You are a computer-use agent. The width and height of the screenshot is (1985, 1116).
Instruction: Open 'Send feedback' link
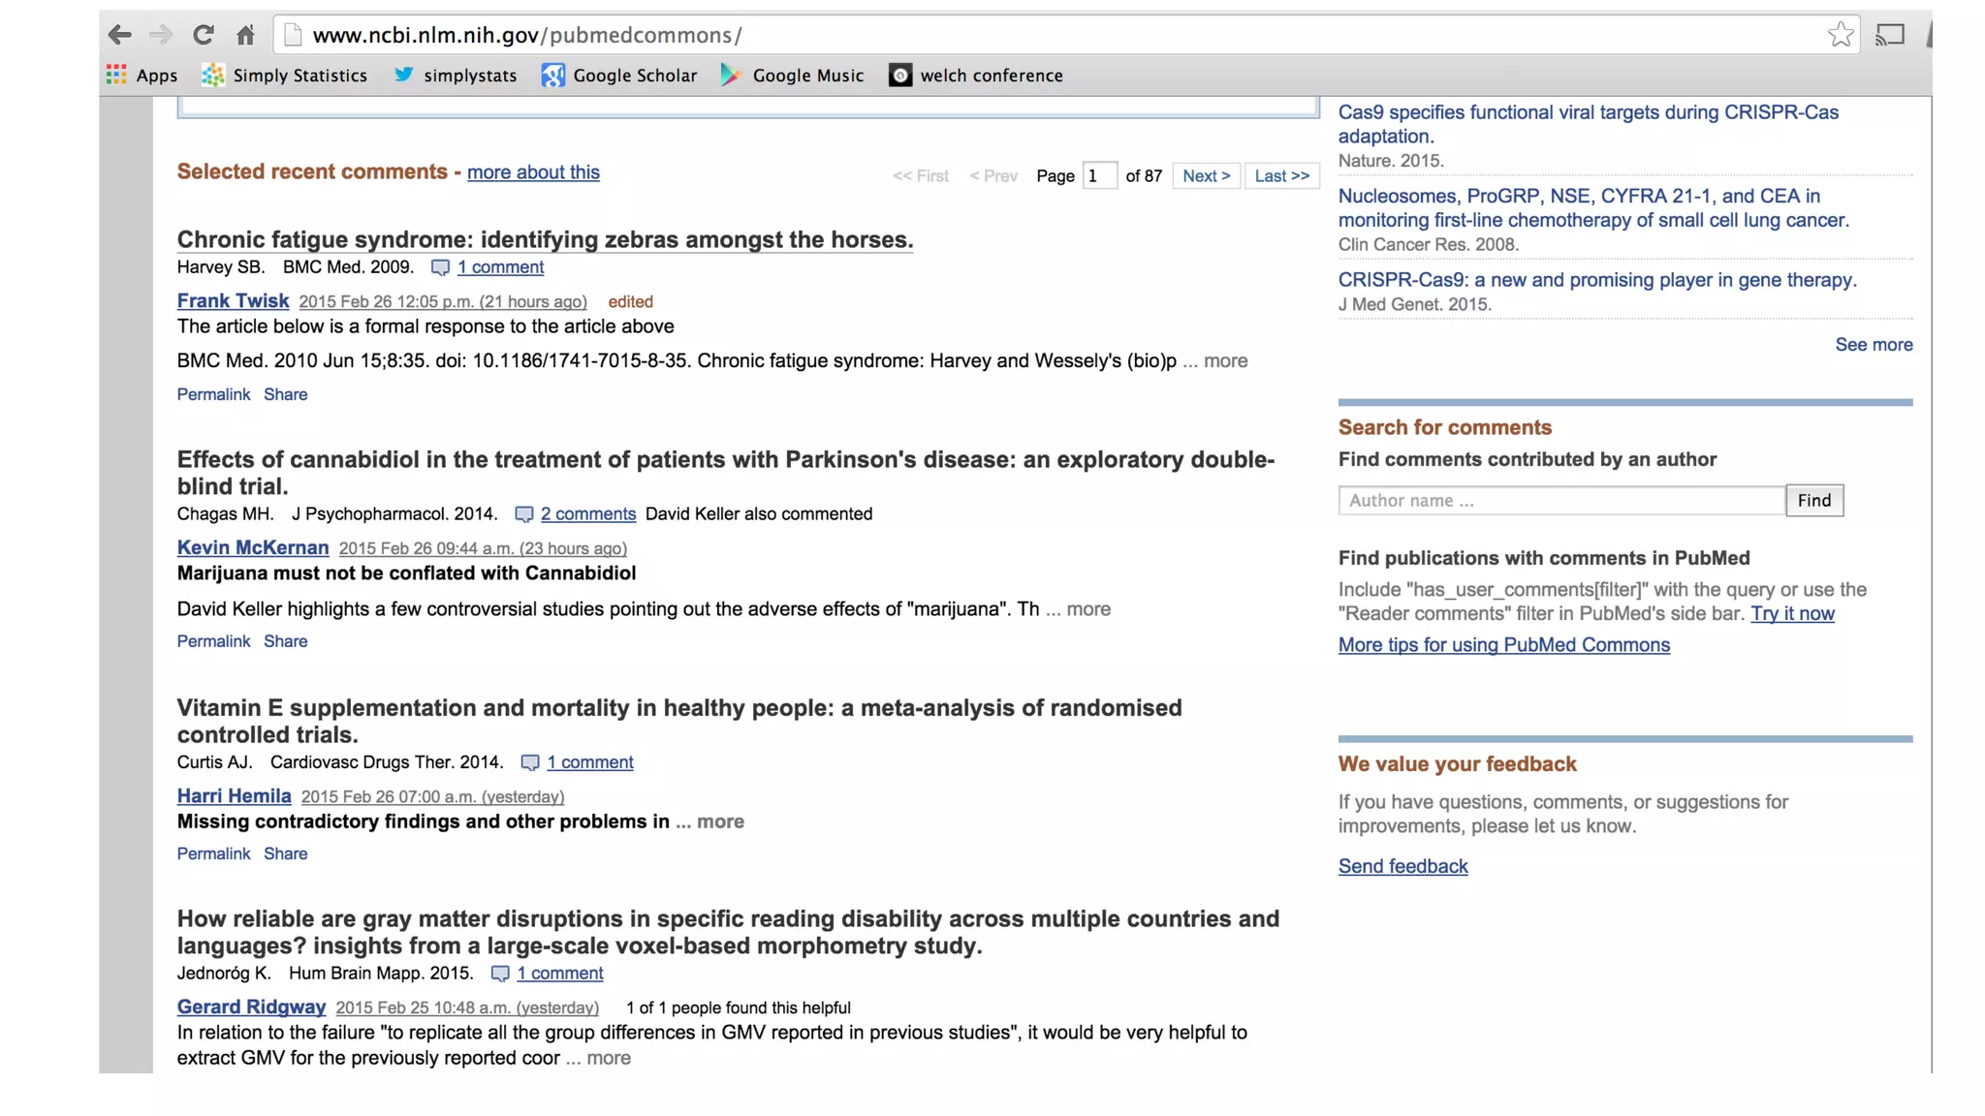click(x=1402, y=867)
